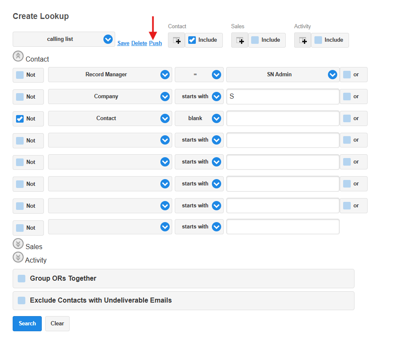Click the value field in the last criteria row
Screen dimensions: 417x338
point(283,227)
